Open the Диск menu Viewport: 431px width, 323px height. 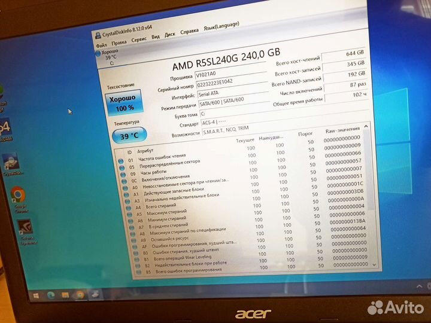point(170,35)
